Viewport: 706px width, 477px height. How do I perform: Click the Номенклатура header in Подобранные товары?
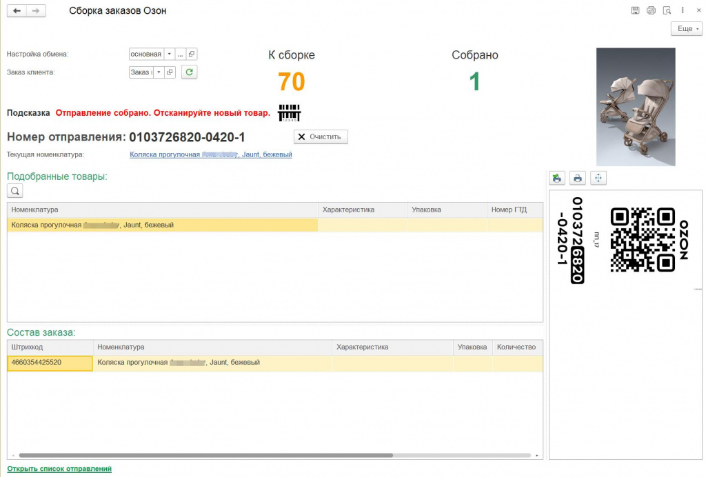pos(163,210)
